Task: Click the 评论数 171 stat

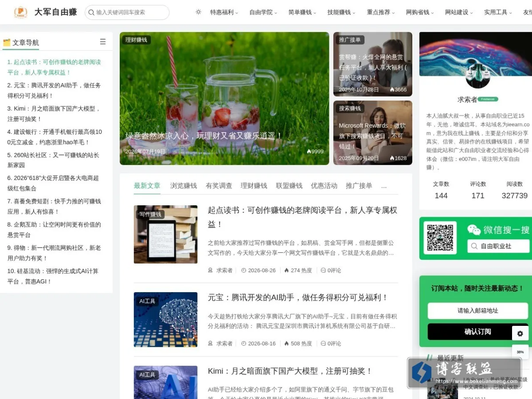Action: pos(478,190)
